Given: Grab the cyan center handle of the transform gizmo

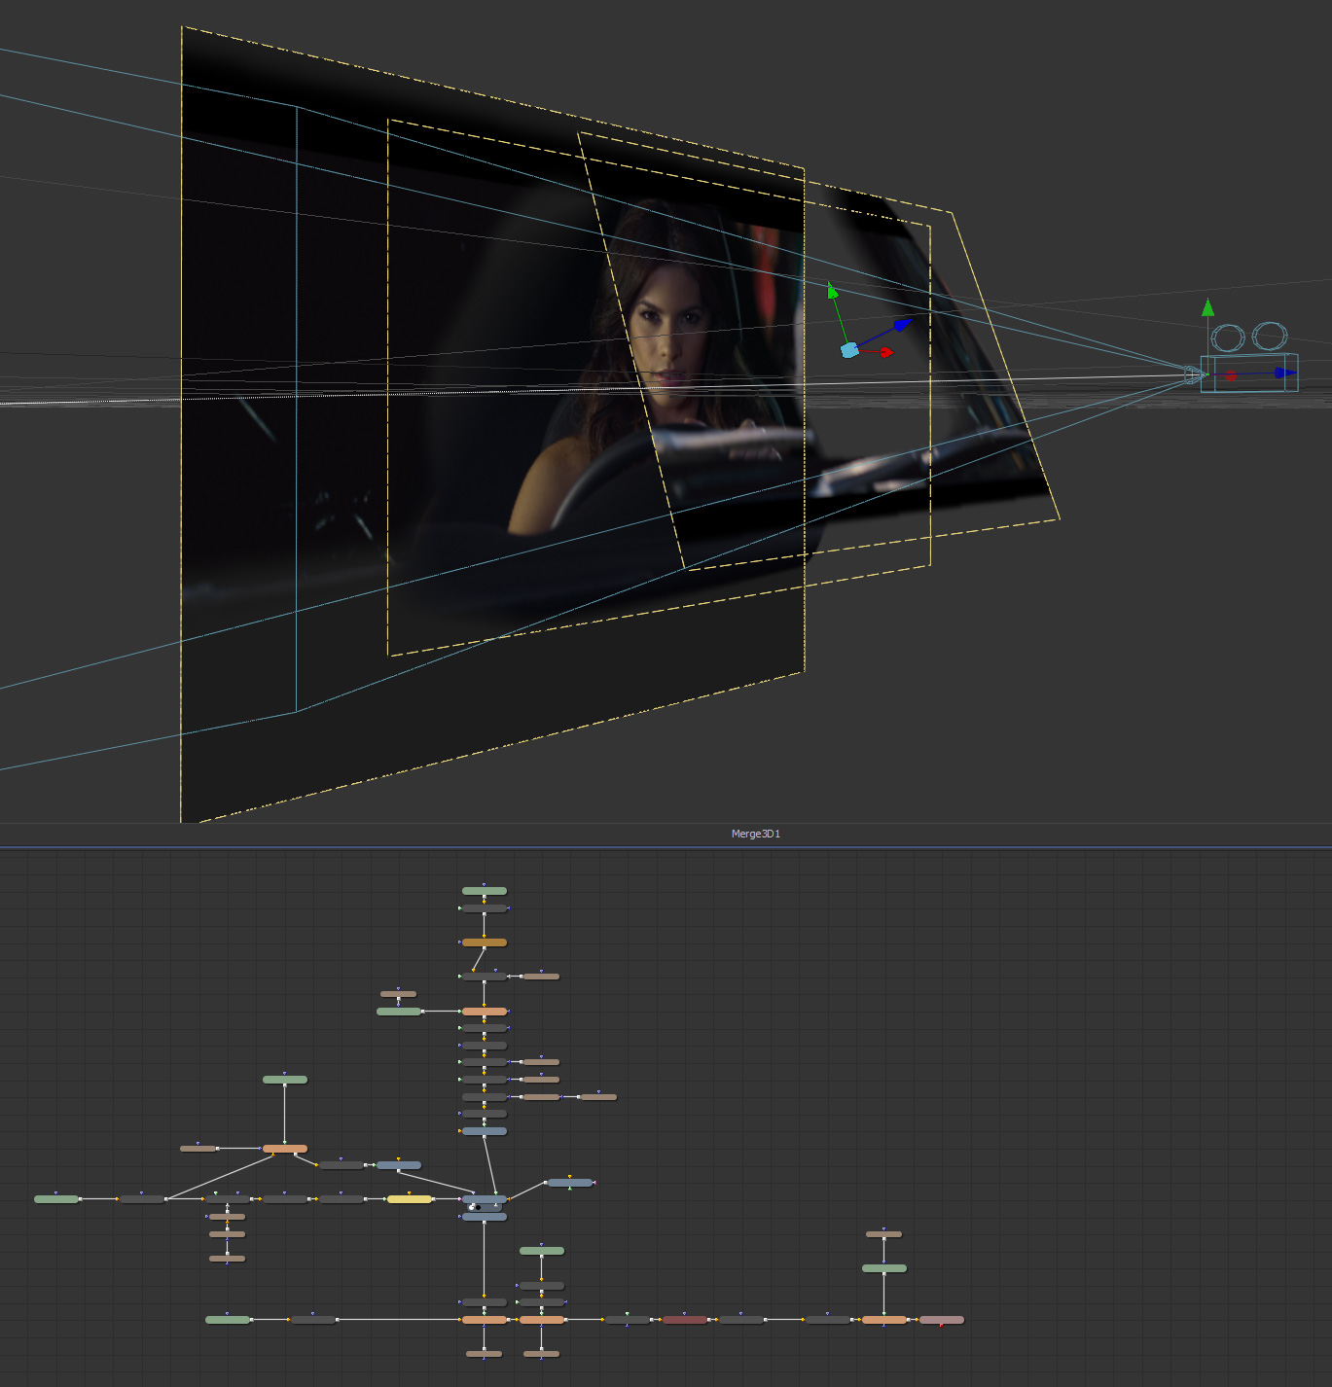Looking at the screenshot, I should point(849,349).
